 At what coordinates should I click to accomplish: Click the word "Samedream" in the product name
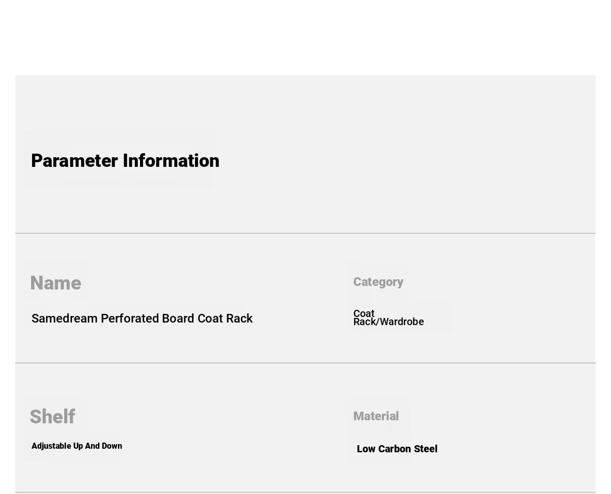click(65, 318)
